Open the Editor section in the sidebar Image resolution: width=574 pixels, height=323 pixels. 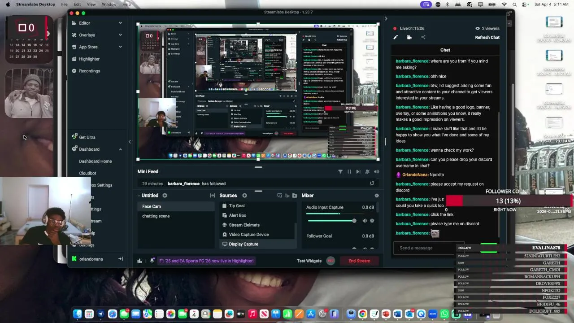84,23
